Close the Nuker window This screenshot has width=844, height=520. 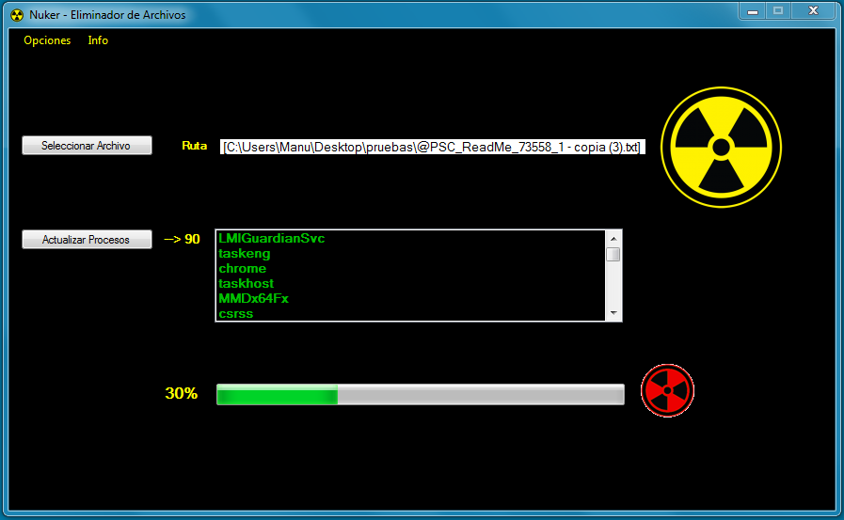click(813, 10)
